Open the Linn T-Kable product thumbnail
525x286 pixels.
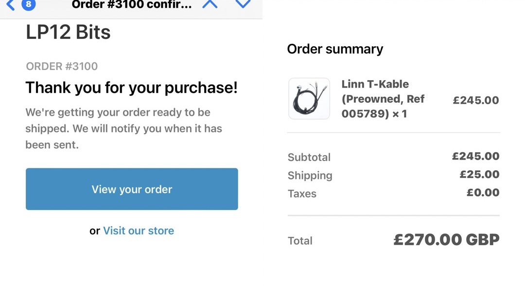point(309,99)
